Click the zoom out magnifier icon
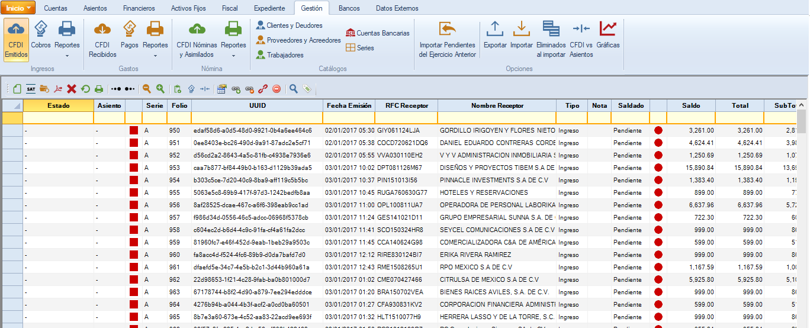The height and width of the screenshot is (328, 810). (x=146, y=89)
